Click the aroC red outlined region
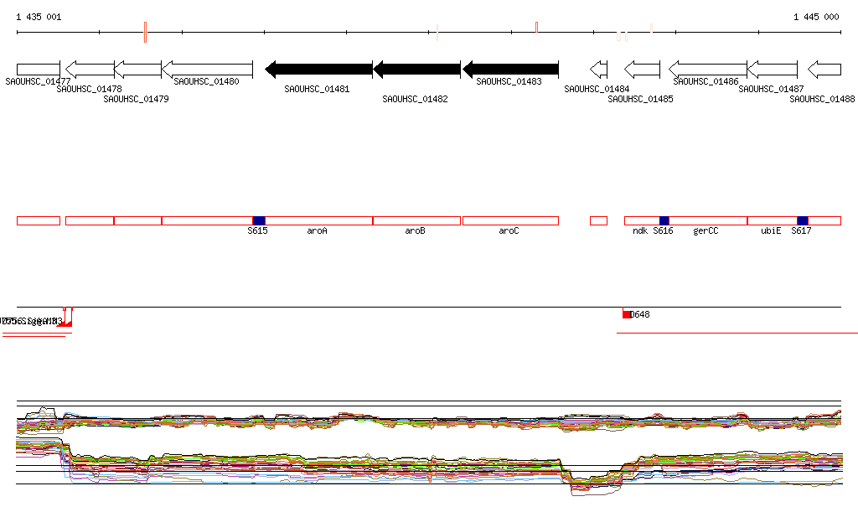Image resolution: width=858 pixels, height=512 pixels. 510,221
